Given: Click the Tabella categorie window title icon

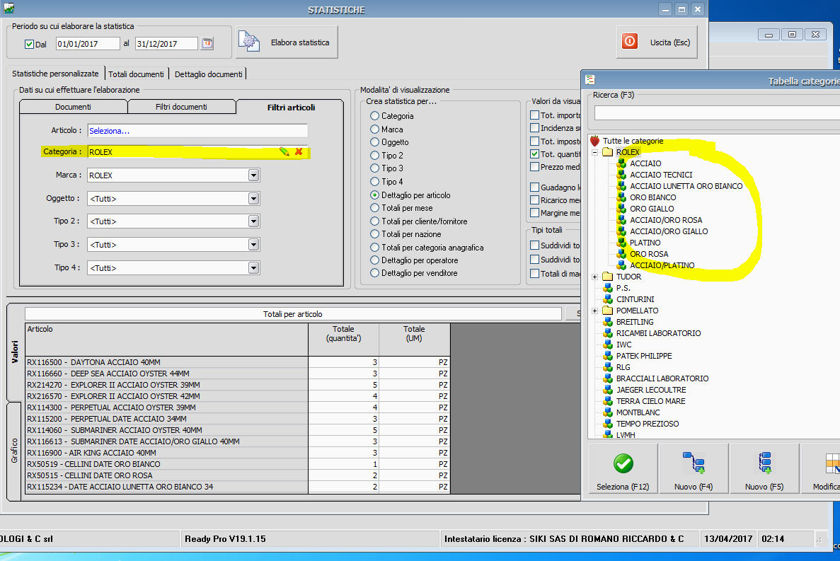Looking at the screenshot, I should [590, 80].
